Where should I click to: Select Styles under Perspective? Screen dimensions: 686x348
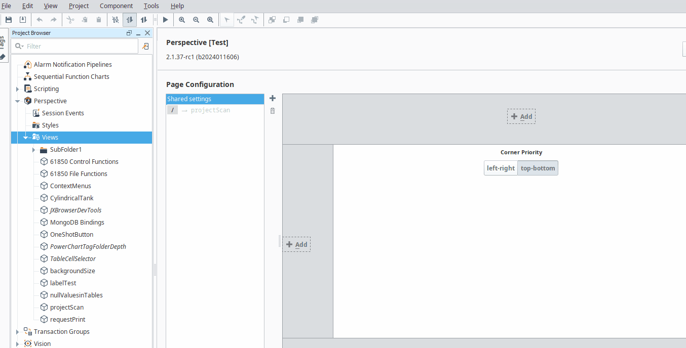click(50, 125)
